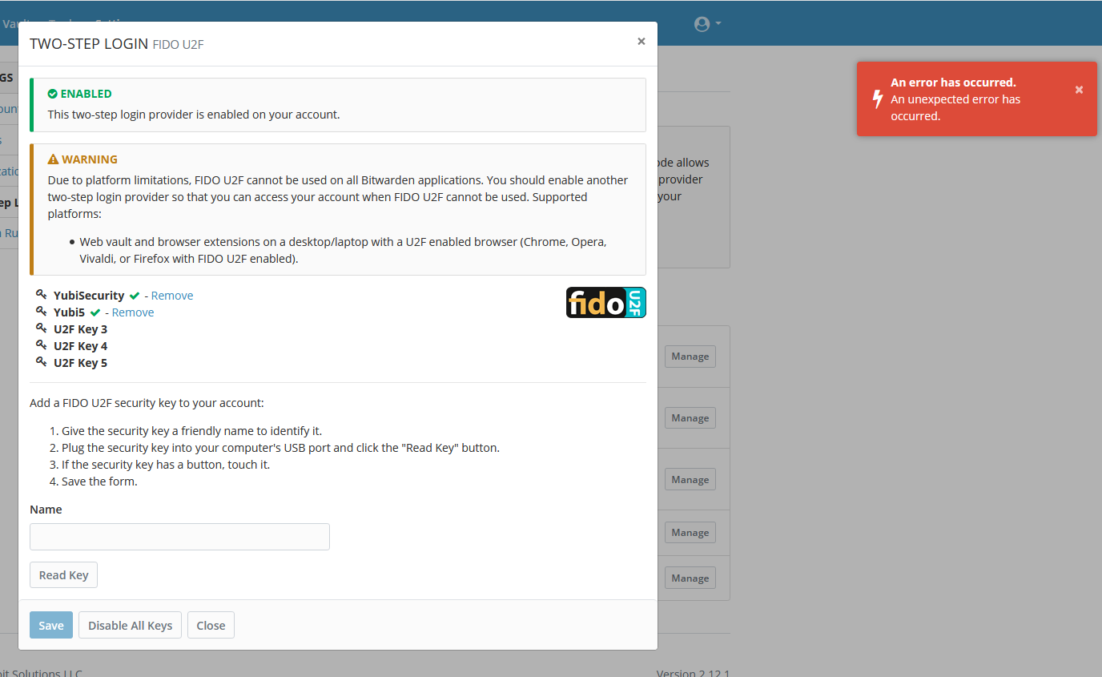
Task: Focus the security key Name input field
Action: click(x=179, y=537)
